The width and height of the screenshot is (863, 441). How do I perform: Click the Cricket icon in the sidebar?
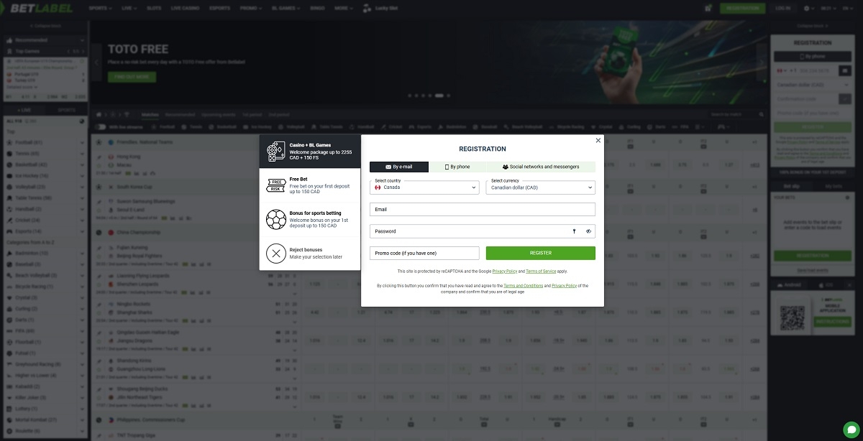tap(9, 220)
